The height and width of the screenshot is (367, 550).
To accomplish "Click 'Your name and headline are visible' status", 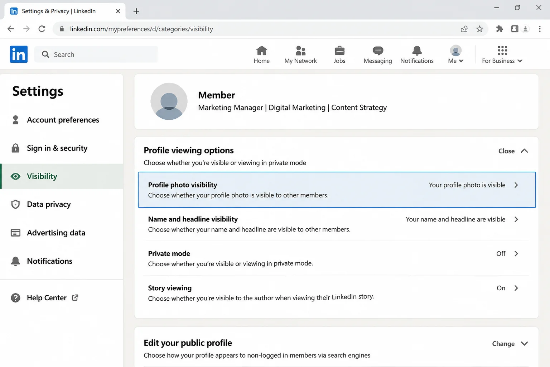I will tap(455, 219).
